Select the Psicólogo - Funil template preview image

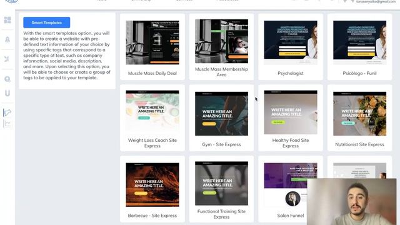(x=360, y=42)
